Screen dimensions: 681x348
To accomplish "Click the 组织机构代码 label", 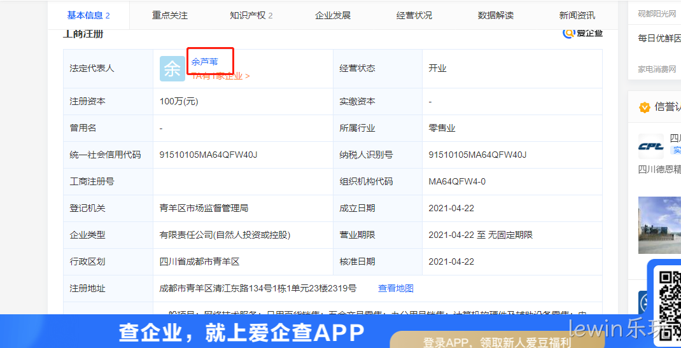I will click(366, 181).
